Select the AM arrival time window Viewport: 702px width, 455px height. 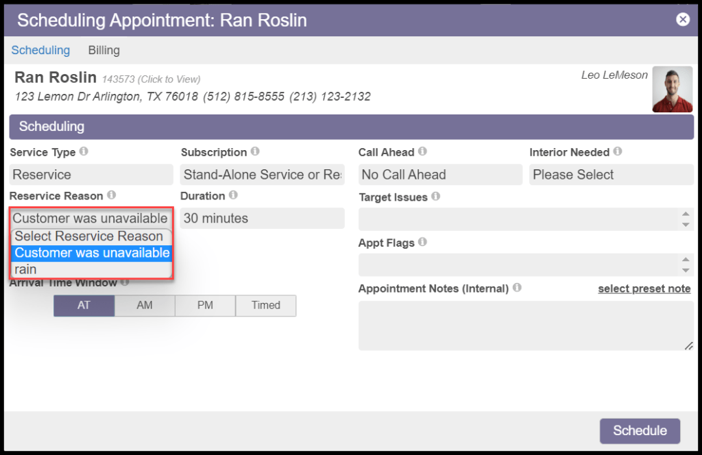[x=145, y=306]
